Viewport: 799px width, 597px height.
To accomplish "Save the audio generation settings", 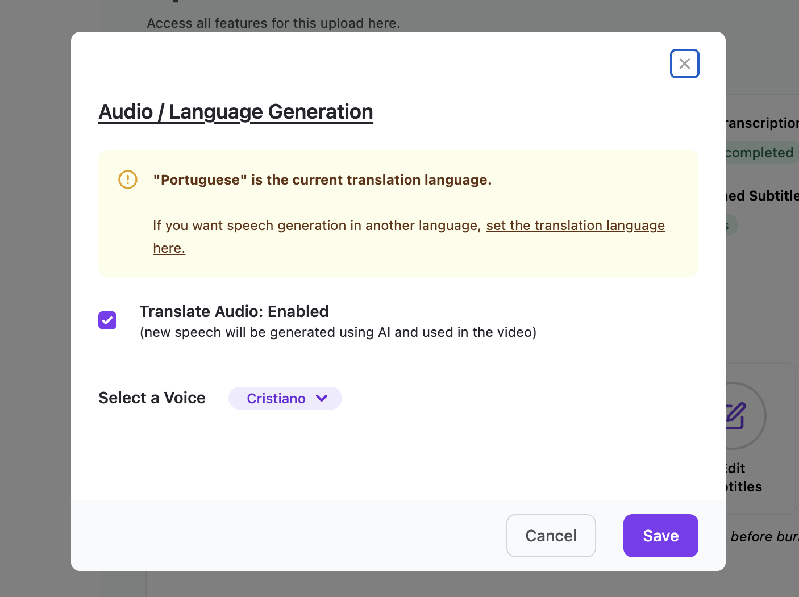I will click(x=660, y=536).
